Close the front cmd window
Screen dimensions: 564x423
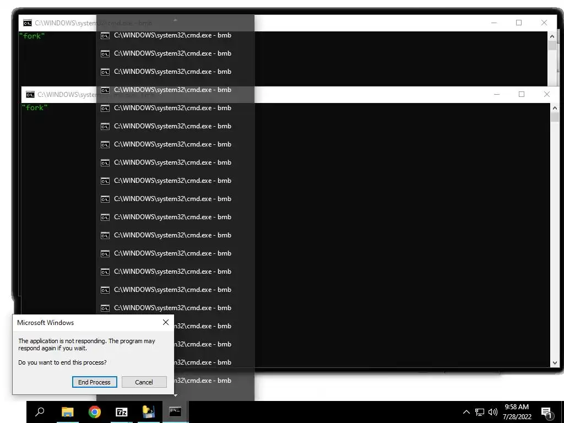point(547,94)
